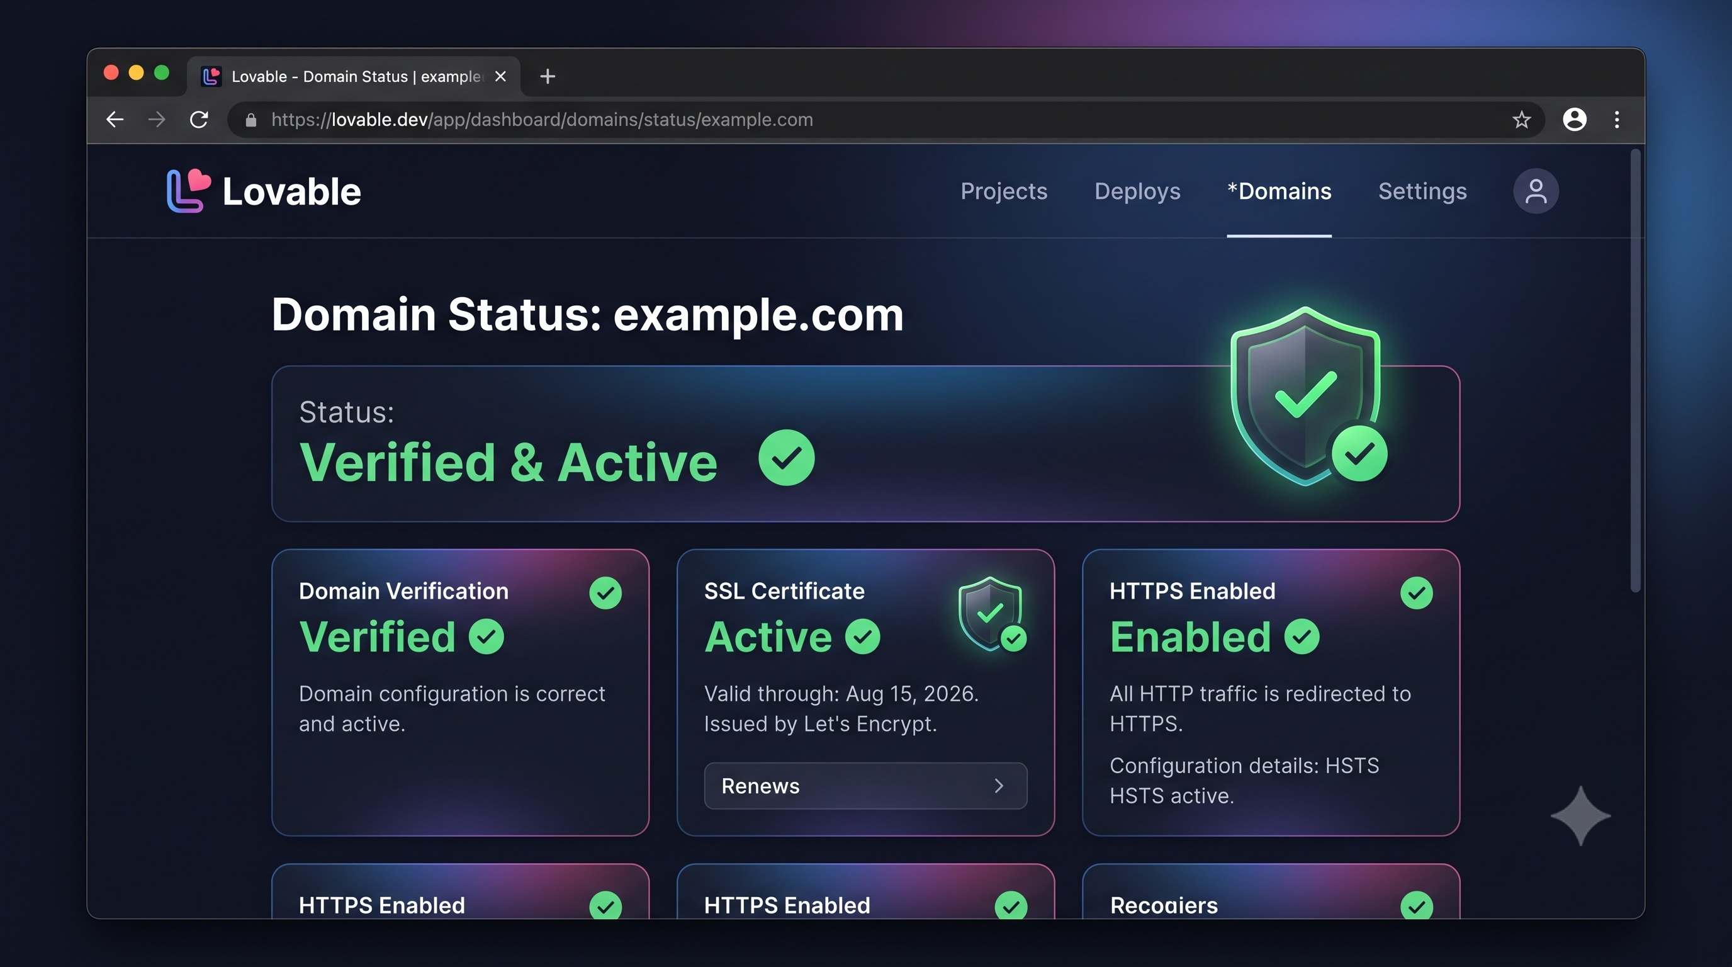
Task: Click corner checkmark on Domain Verification card
Action: (605, 593)
